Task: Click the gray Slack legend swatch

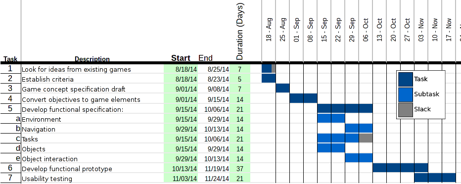Action: [406, 110]
